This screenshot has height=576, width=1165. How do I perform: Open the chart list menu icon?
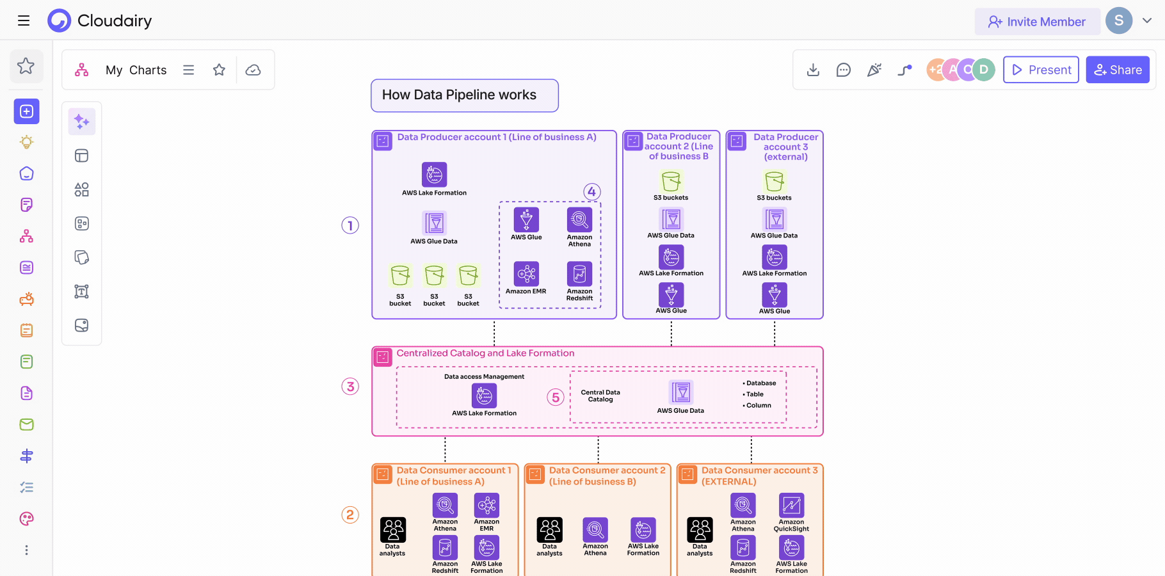pos(188,70)
